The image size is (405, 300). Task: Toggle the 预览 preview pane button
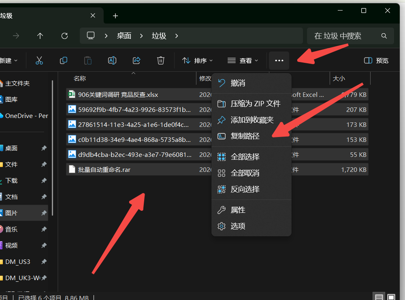tap(376, 60)
